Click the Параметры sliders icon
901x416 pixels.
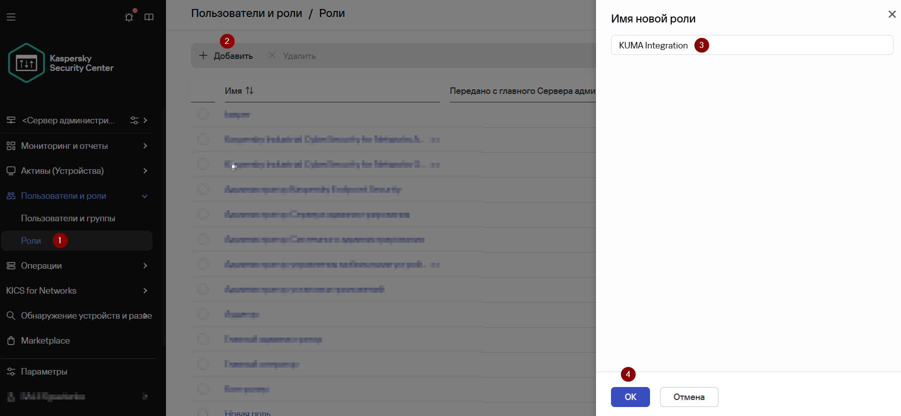coord(11,372)
